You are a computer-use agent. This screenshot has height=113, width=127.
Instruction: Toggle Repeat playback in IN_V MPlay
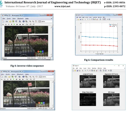pos(31,24)
